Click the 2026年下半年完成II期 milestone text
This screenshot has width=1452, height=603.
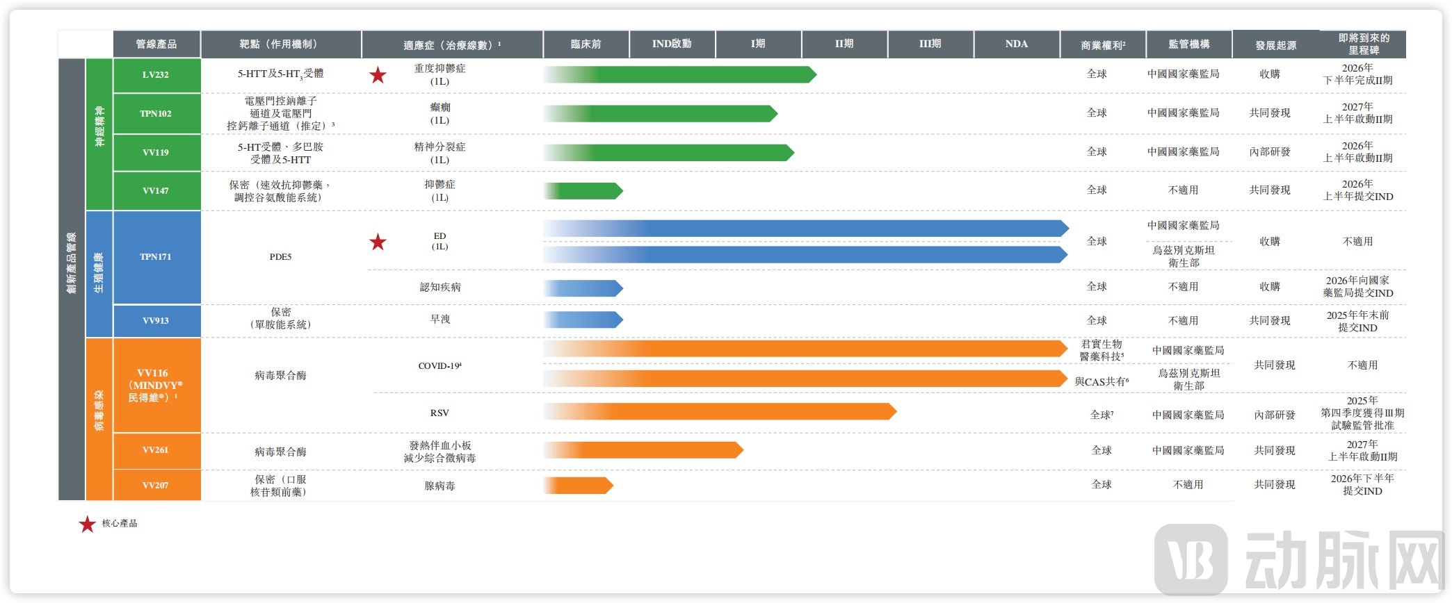point(1357,74)
